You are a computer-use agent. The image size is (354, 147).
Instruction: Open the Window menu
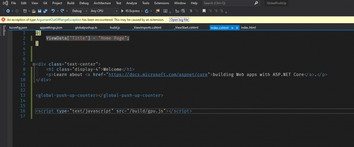click(180, 3)
